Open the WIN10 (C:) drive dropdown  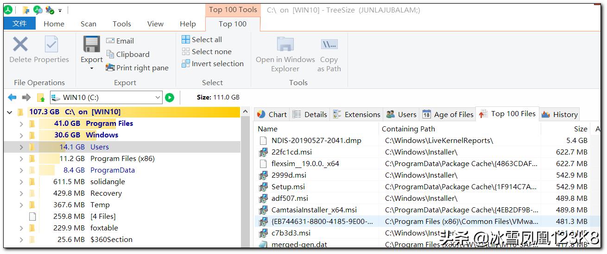158,98
